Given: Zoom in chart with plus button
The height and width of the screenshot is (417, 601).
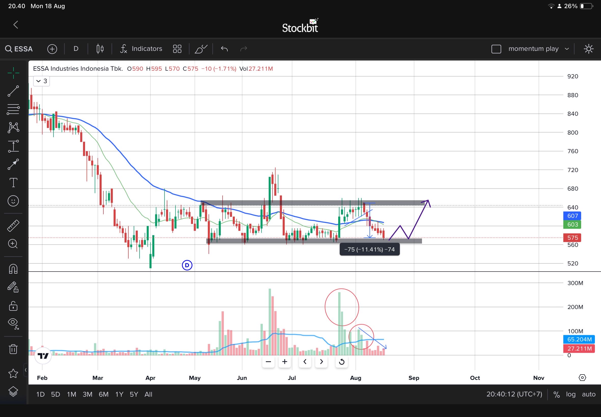Looking at the screenshot, I should tap(285, 362).
